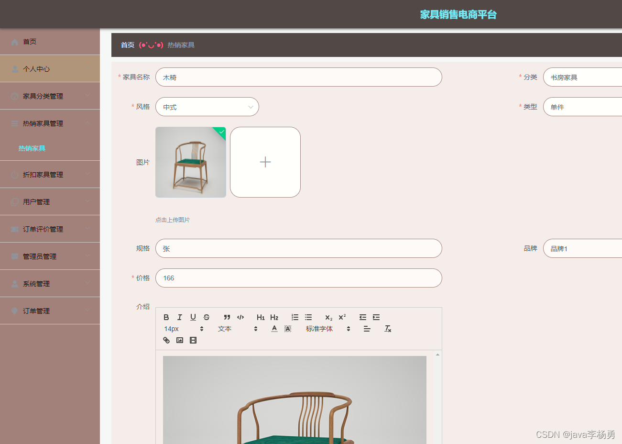The width and height of the screenshot is (622, 444).
Task: Open the 分类 category dropdown showing 书房家具
Action: click(x=582, y=77)
